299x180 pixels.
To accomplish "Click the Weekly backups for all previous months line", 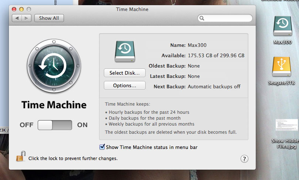I will [150, 124].
